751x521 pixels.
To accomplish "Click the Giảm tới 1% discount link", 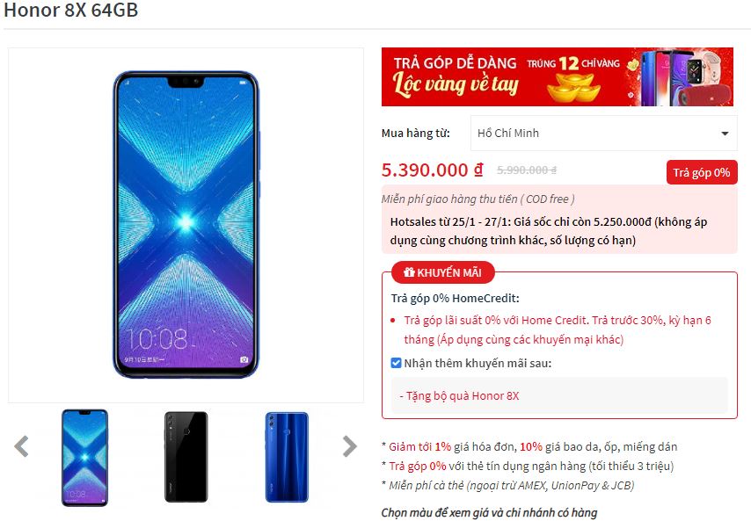I will click(x=419, y=447).
